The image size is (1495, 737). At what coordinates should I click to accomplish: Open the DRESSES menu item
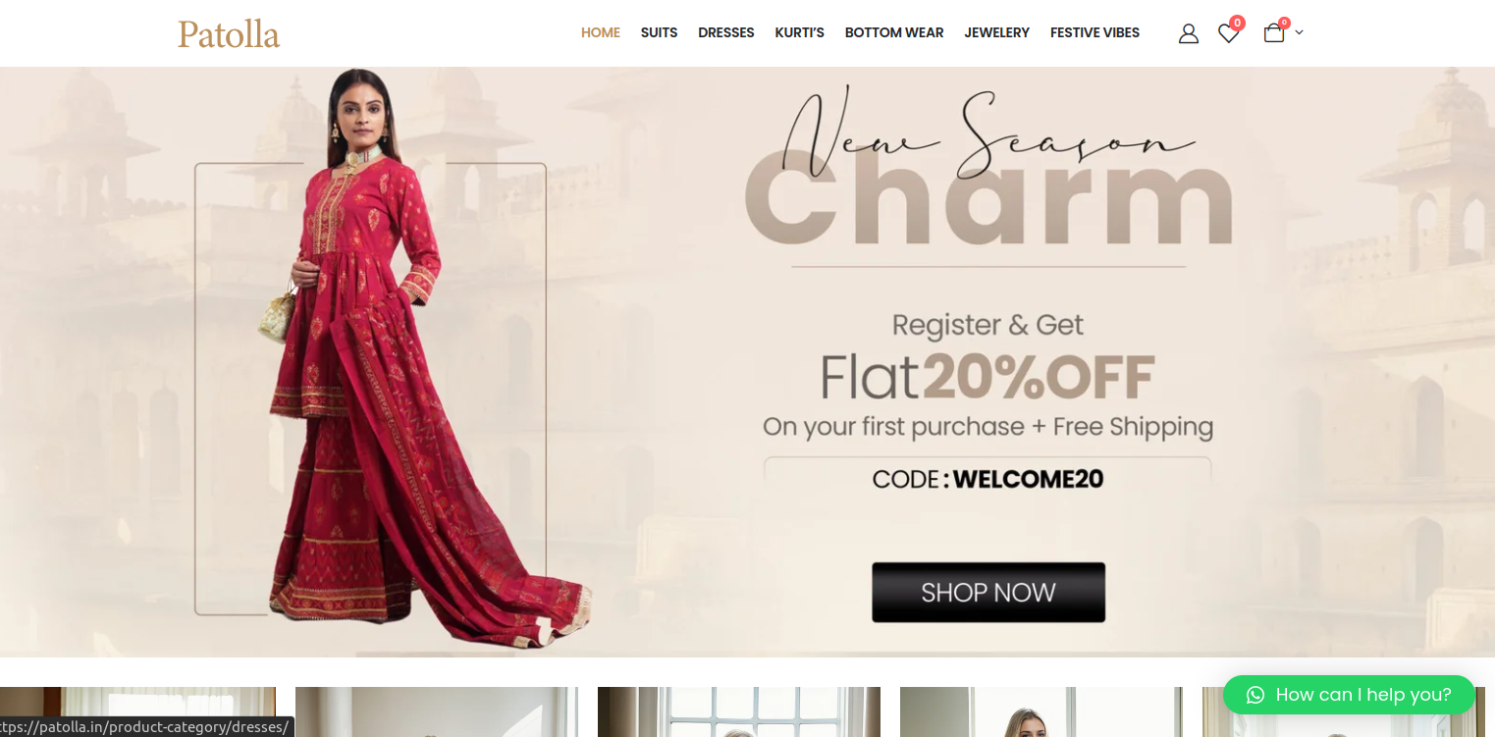pyautogui.click(x=726, y=33)
